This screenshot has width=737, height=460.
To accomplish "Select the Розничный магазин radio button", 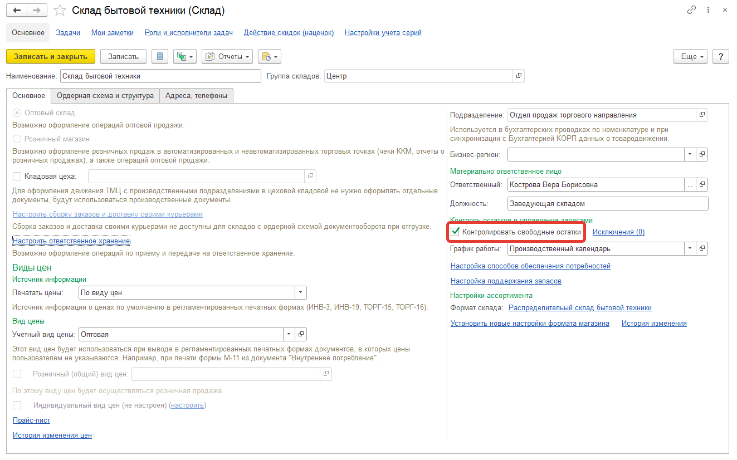I will tap(17, 139).
